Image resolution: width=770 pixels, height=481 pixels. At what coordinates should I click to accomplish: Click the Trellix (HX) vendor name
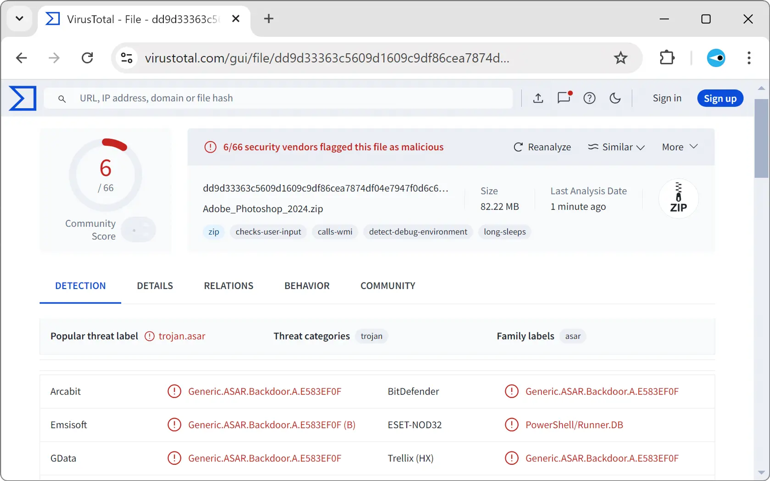(x=410, y=458)
